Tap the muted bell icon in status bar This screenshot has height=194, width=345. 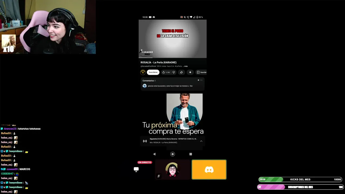(185, 17)
